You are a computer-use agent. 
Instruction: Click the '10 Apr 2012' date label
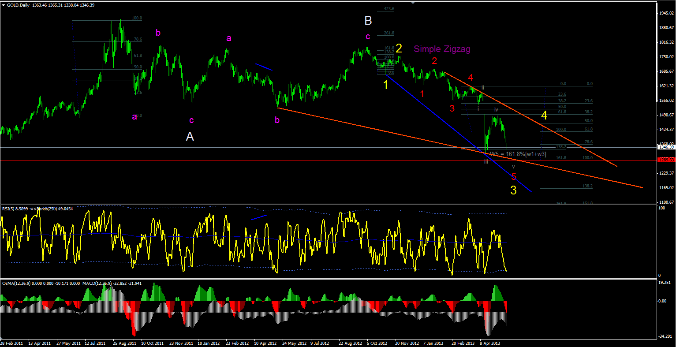point(266,343)
